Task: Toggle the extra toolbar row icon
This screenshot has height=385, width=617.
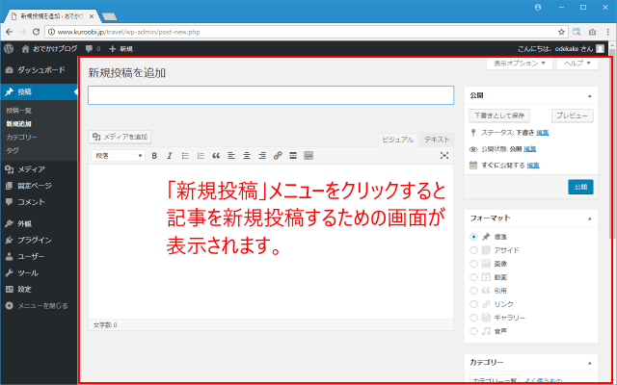Action: (308, 156)
